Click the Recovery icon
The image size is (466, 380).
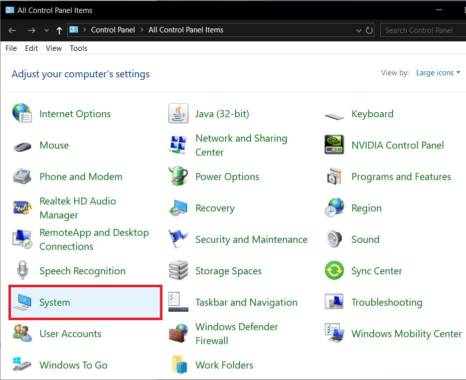(x=178, y=208)
